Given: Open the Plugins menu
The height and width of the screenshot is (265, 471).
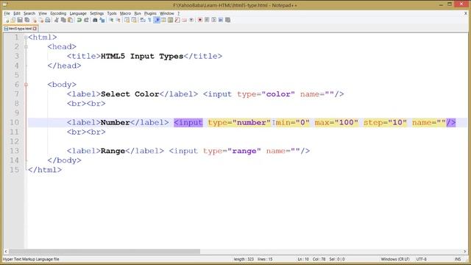Looking at the screenshot, I should coord(150,13).
